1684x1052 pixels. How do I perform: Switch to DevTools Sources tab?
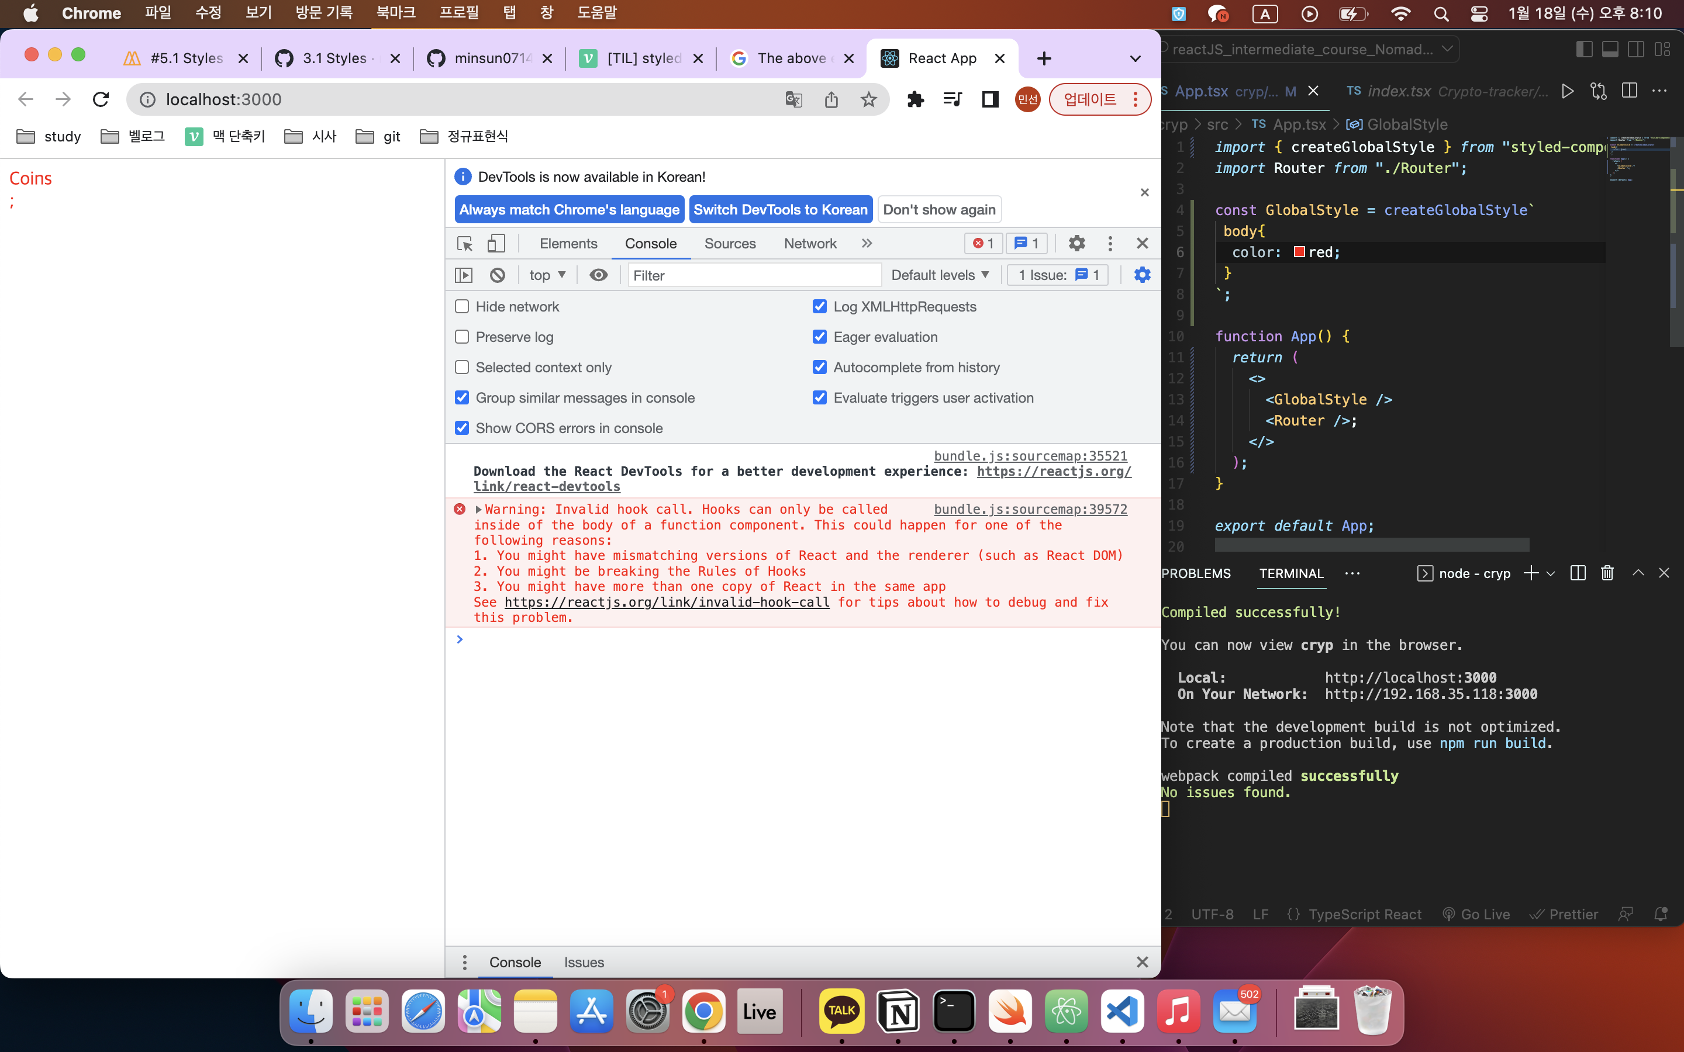click(x=729, y=244)
